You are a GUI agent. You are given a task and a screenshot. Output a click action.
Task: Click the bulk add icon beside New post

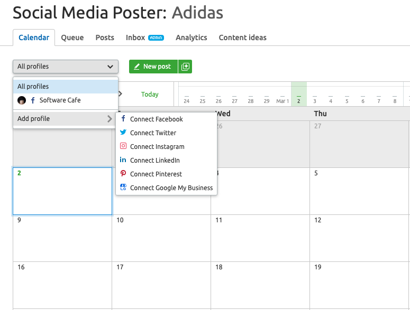(x=185, y=67)
